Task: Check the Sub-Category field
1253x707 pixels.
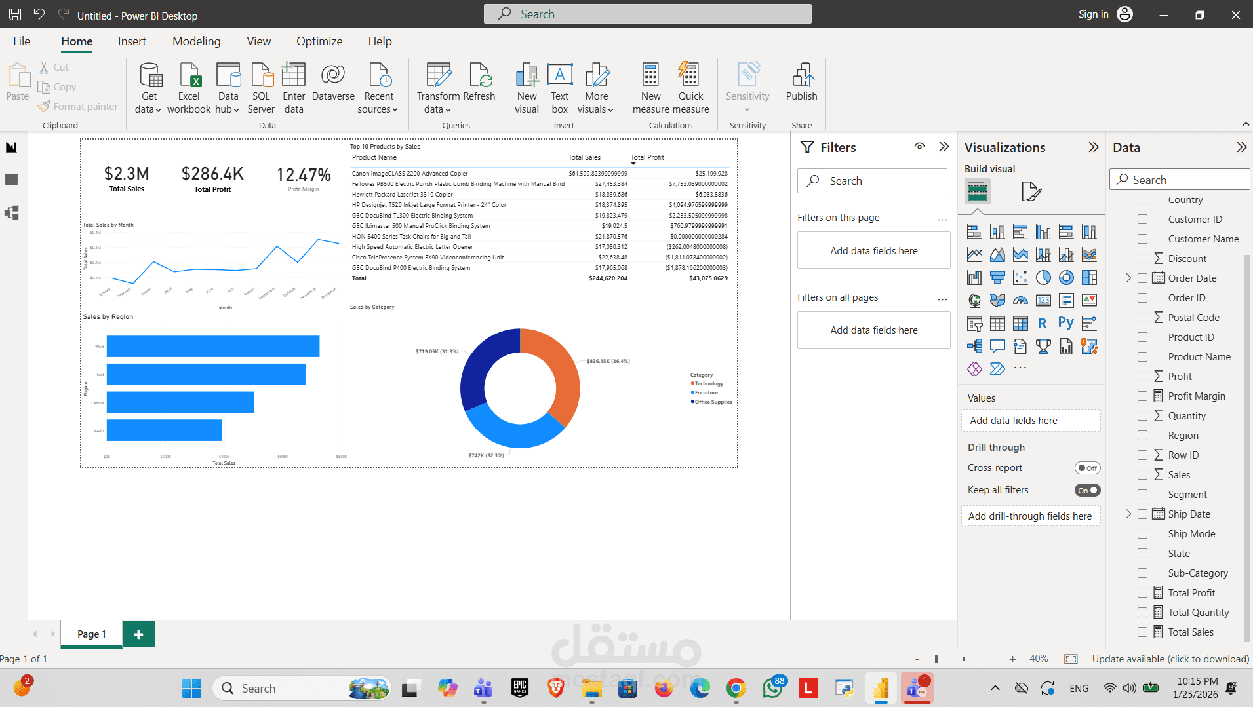Action: point(1142,573)
